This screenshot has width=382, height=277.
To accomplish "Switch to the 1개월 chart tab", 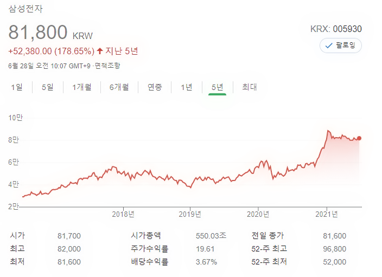I will tap(82, 87).
